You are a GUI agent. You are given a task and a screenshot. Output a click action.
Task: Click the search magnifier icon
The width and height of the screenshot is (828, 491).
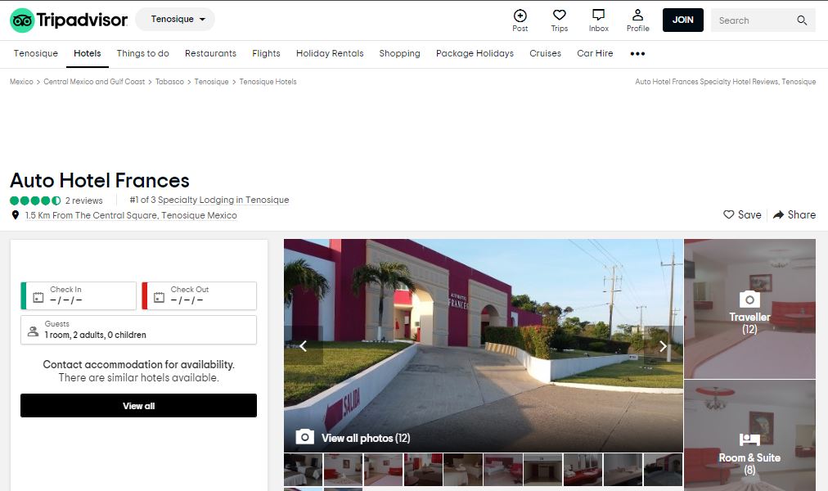click(x=802, y=20)
